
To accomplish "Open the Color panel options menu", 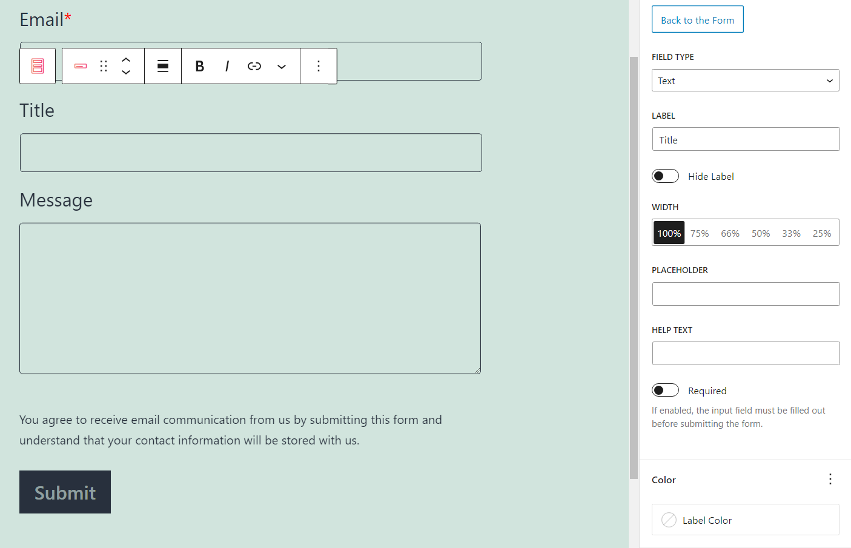I will pos(830,479).
